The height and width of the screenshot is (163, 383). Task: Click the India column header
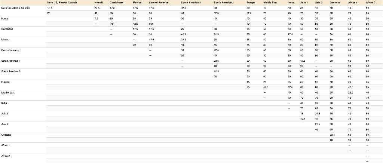[289, 3]
